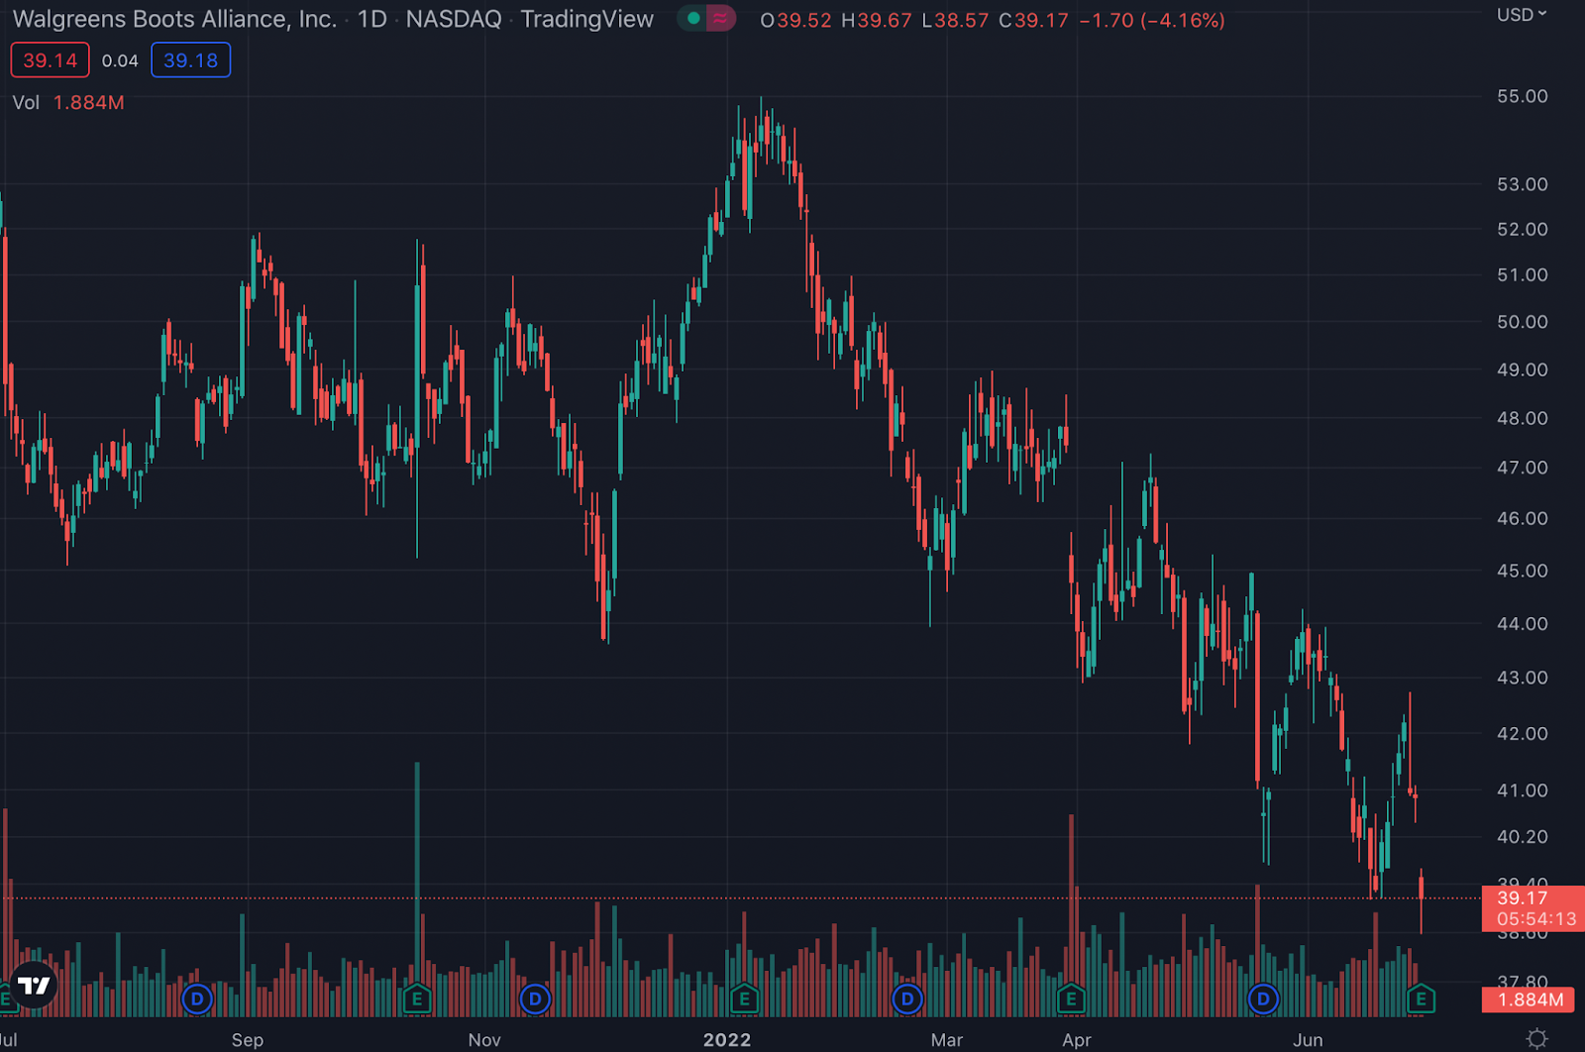Screen dimensions: 1585x1052
Task: Click the 50.00 price axis label
Action: [x=1523, y=322]
